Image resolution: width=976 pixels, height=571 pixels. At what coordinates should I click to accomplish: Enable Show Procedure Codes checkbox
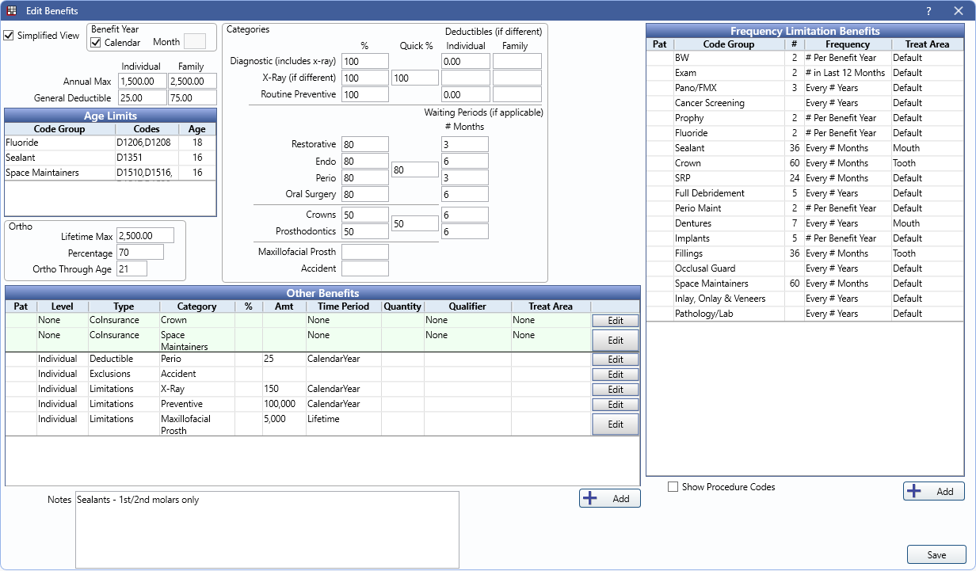673,487
